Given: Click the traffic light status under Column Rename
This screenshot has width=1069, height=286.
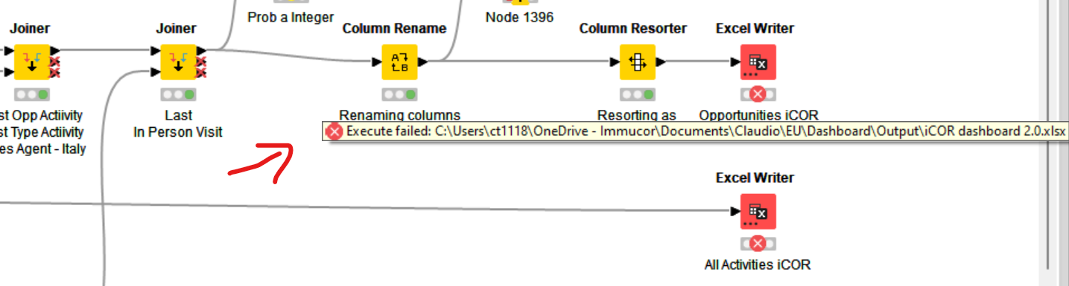Looking at the screenshot, I should pos(400,94).
